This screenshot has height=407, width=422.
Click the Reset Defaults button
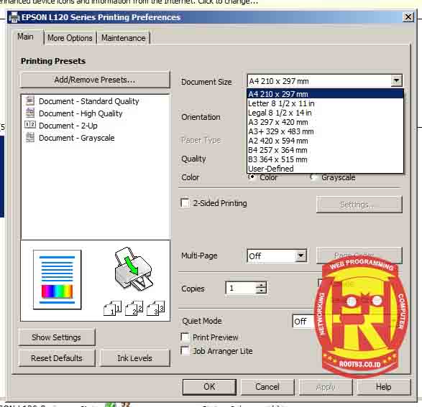pos(57,358)
